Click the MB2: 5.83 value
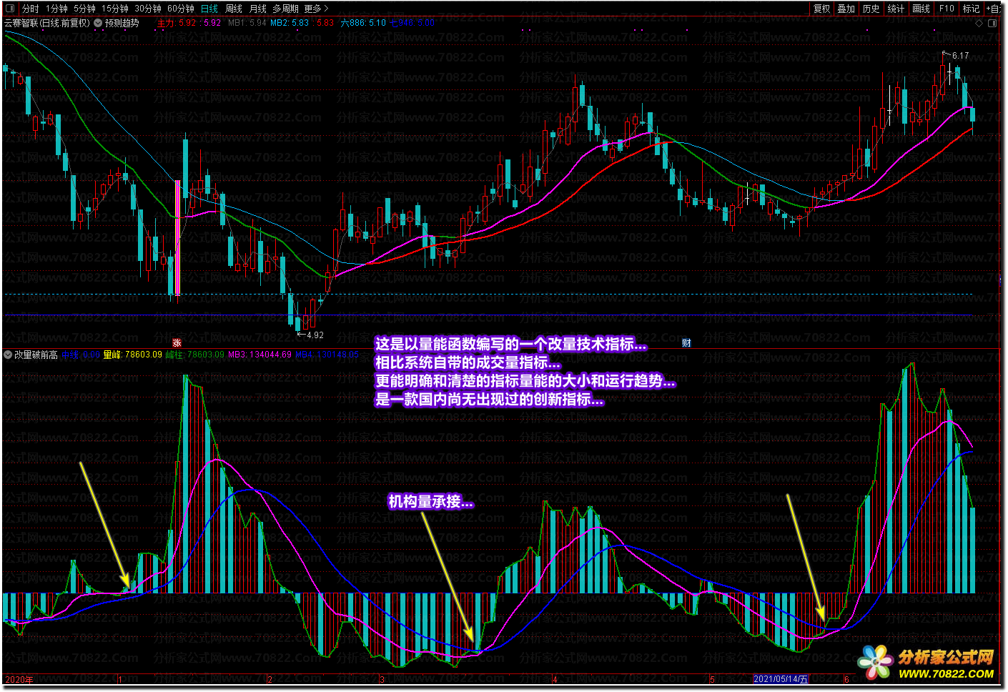1008x692 pixels. (x=290, y=23)
